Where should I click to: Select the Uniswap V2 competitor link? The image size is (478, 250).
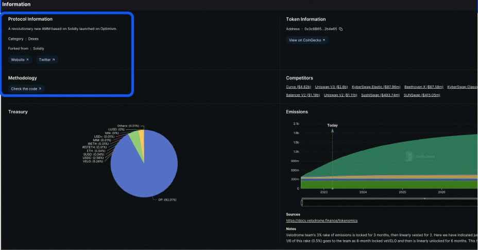pos(340,95)
